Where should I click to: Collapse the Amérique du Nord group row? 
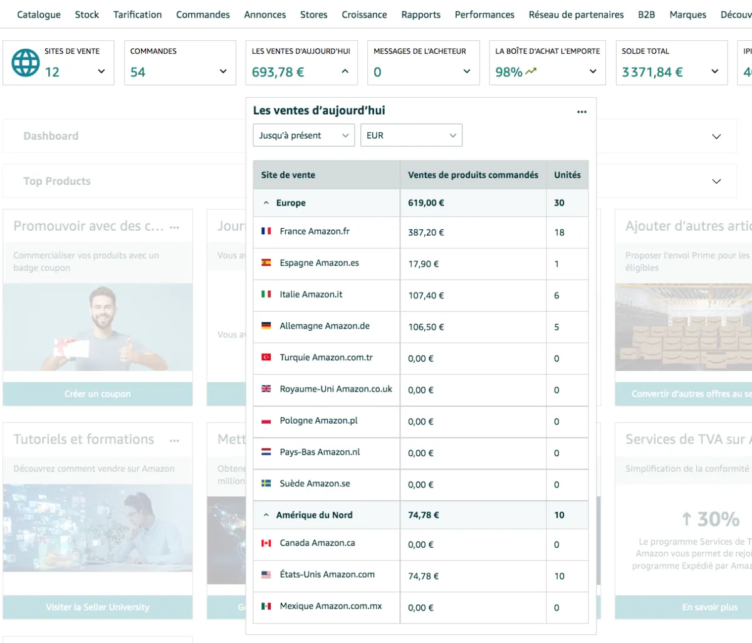266,515
